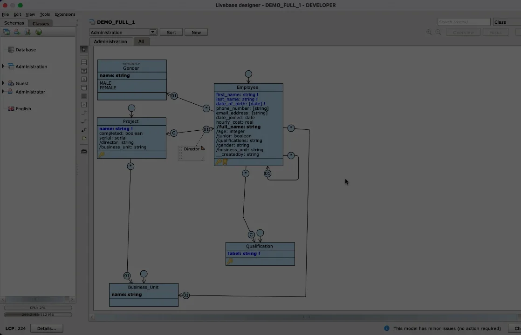The image size is (521, 335).
Task: Select the class tool marked with 'e'
Action: tap(84, 71)
